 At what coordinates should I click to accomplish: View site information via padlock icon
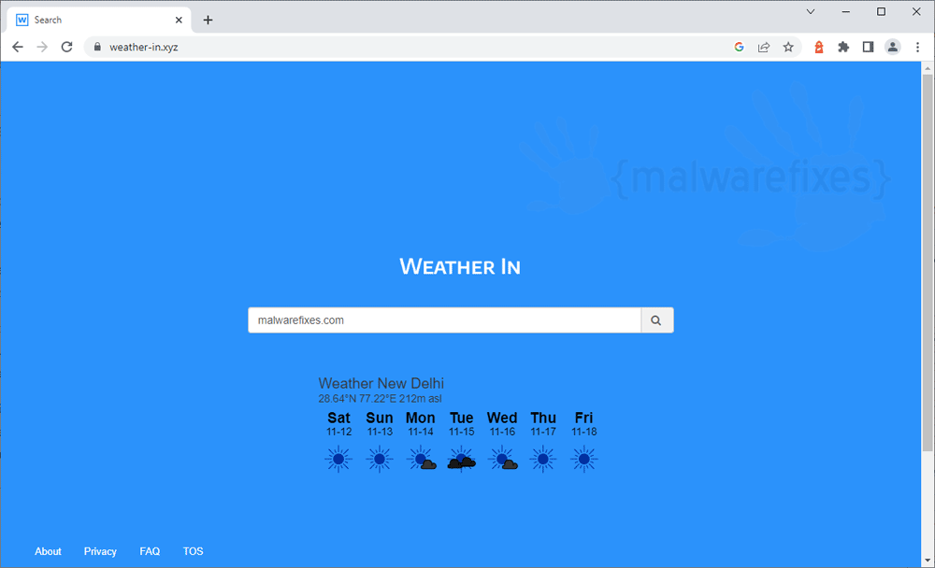pyautogui.click(x=97, y=47)
